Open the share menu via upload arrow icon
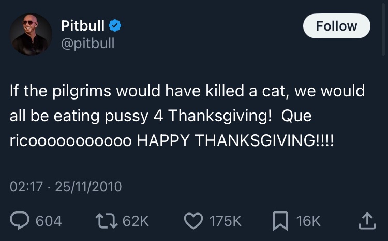This screenshot has width=388, height=241. [x=366, y=221]
